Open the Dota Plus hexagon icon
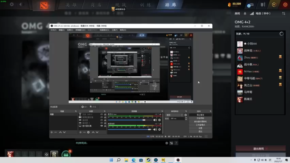This screenshot has width=290, height=163. (274, 5)
